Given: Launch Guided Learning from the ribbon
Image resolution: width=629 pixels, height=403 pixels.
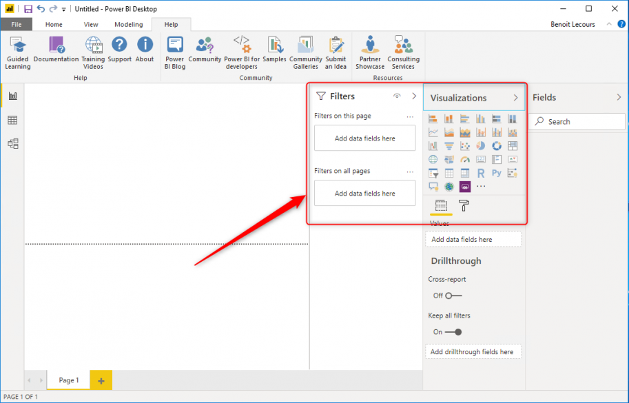Looking at the screenshot, I should (17, 52).
